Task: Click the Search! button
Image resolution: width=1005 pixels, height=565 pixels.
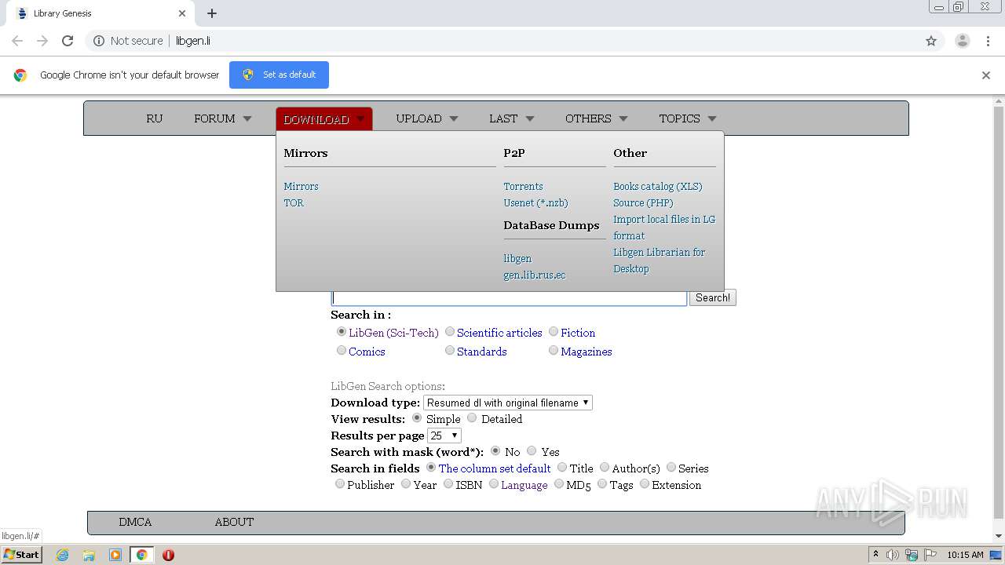Action: pyautogui.click(x=713, y=298)
